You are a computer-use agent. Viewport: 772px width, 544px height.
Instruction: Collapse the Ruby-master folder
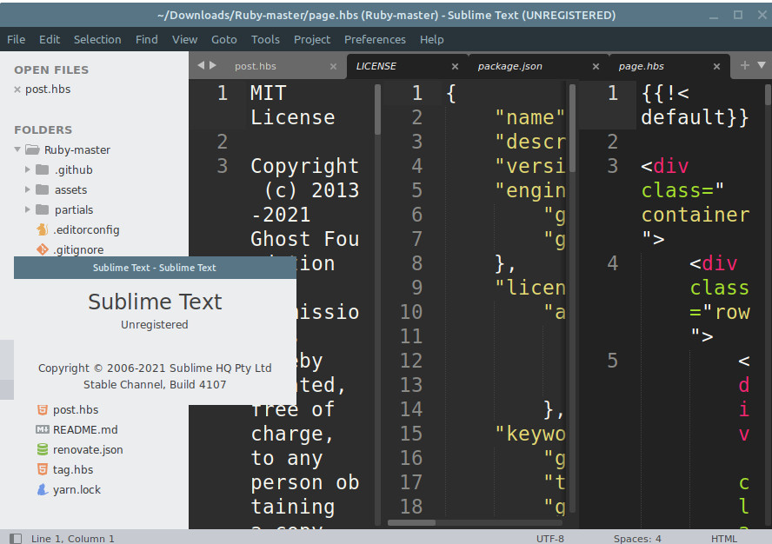tap(17, 149)
